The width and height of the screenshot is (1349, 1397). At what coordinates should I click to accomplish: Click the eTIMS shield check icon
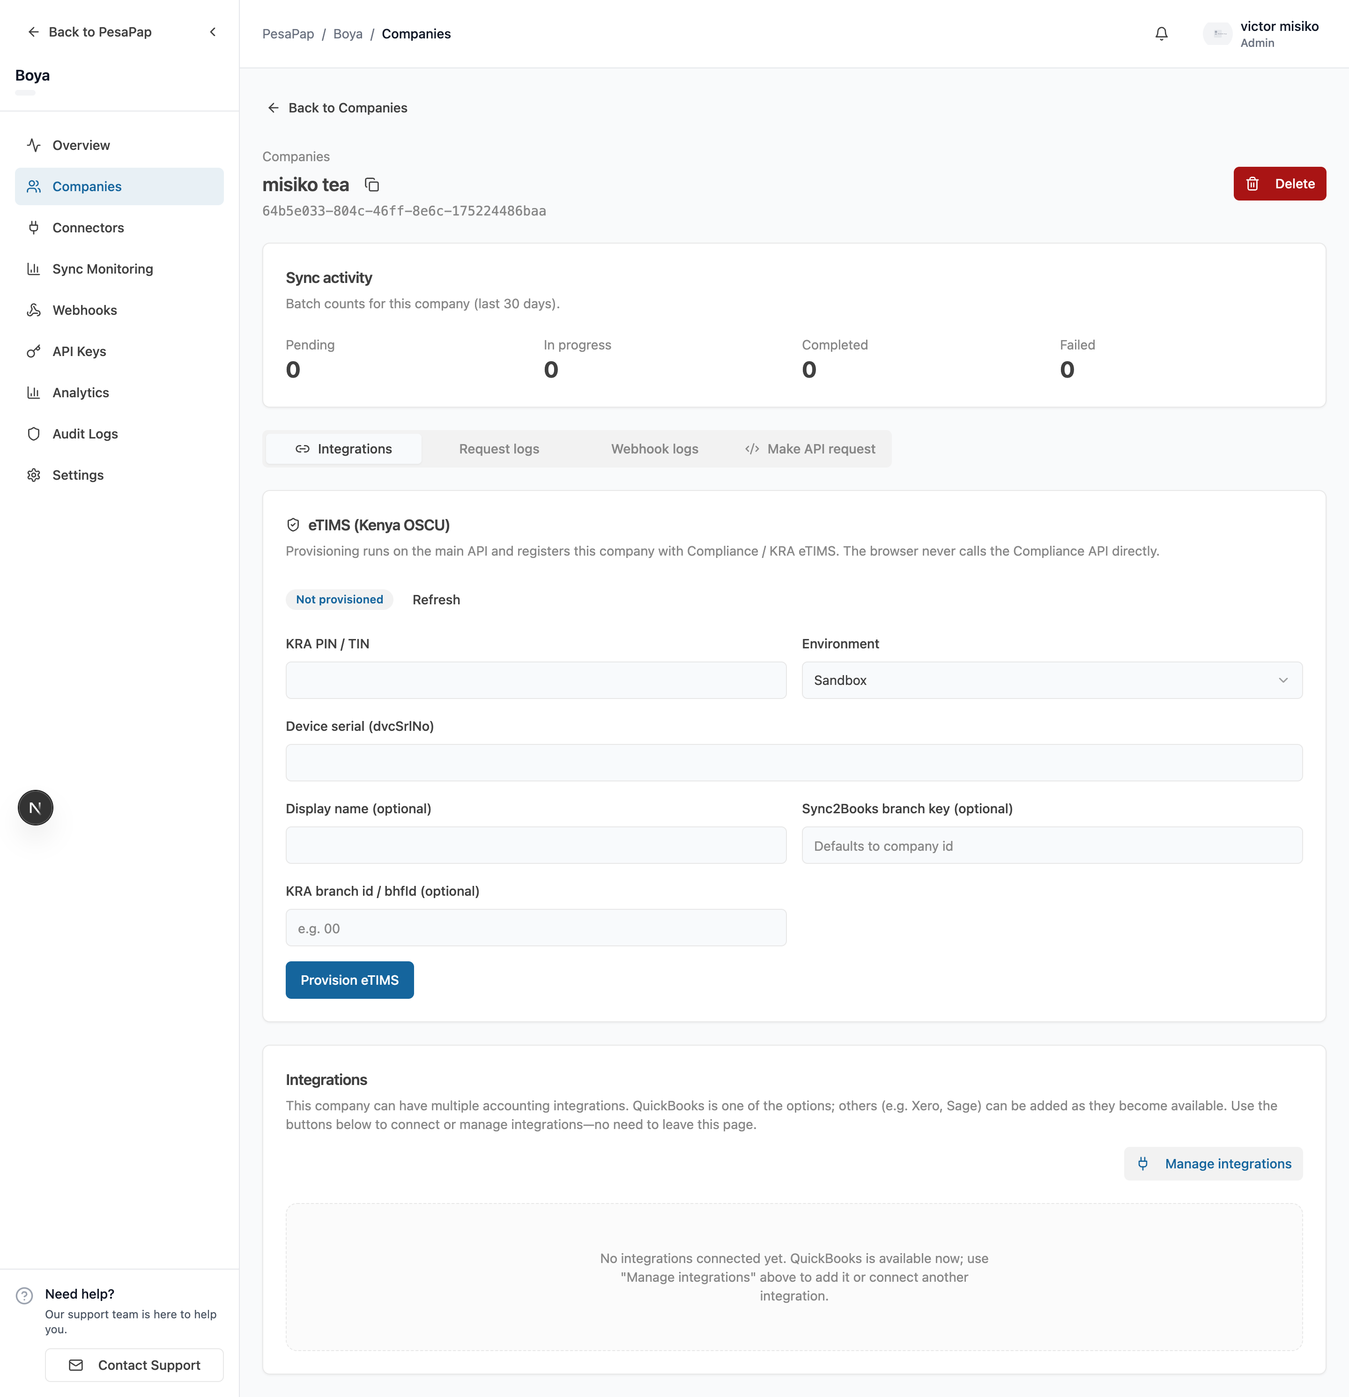click(x=293, y=525)
